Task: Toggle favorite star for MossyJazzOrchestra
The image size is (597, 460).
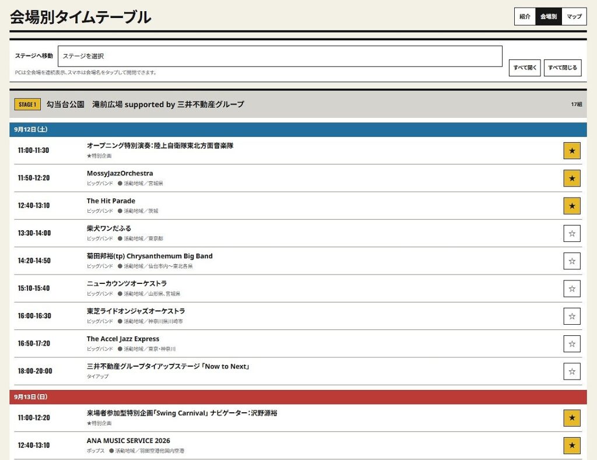Action: point(572,178)
